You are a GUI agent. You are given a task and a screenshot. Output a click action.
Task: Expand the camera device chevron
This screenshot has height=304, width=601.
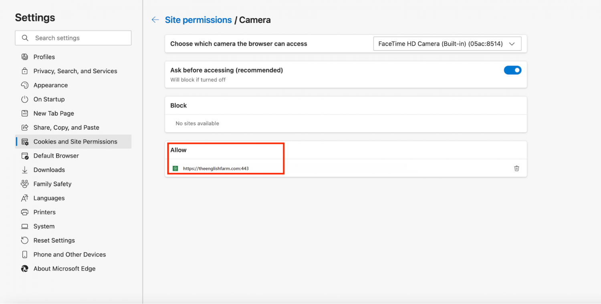(x=512, y=44)
